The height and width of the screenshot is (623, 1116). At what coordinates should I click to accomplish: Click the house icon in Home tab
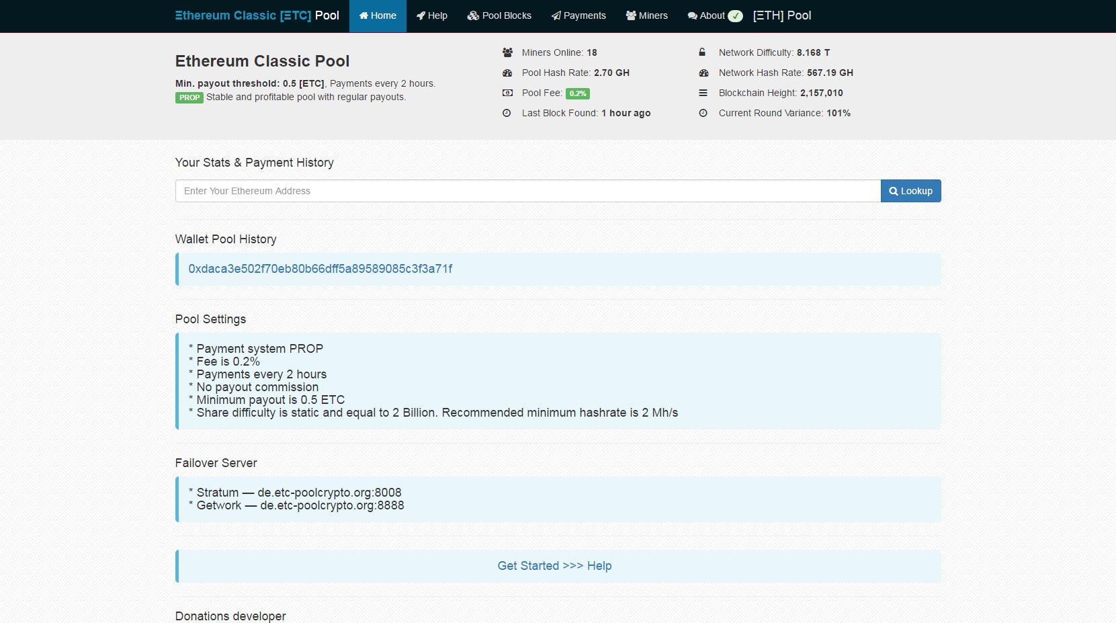tap(363, 15)
